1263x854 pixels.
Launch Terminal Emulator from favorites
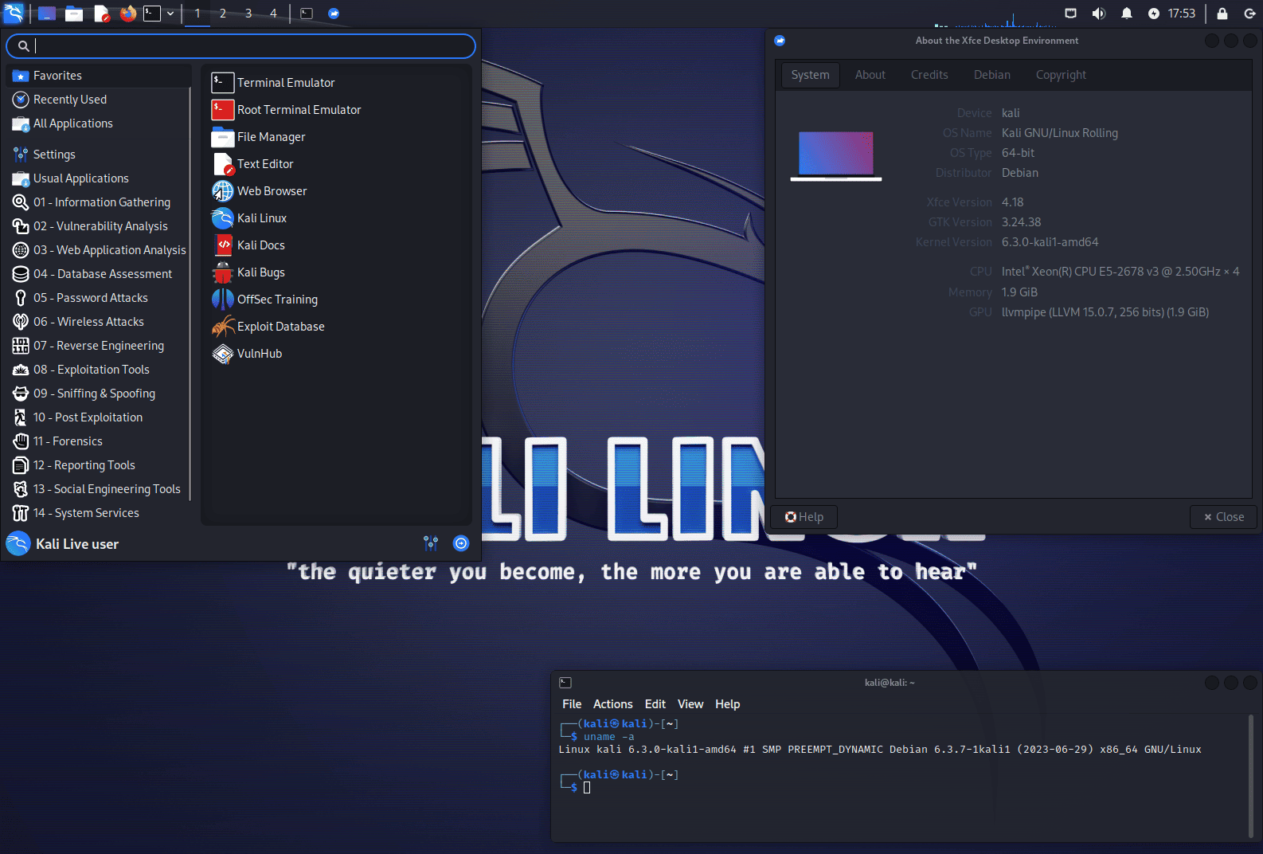(x=336, y=83)
